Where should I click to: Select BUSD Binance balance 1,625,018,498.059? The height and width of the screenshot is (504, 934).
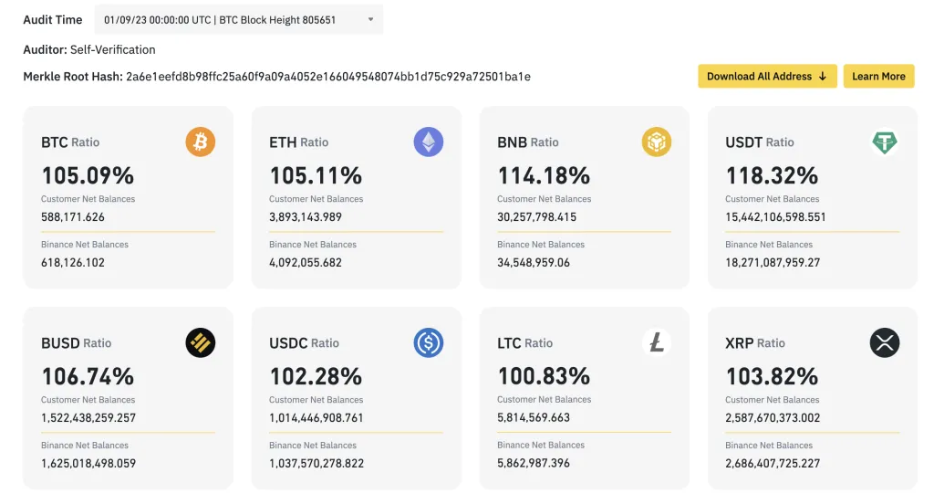coord(88,464)
